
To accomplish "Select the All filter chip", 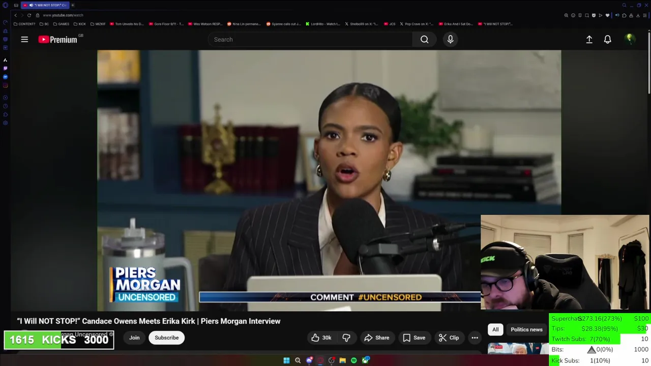I will tap(495, 329).
